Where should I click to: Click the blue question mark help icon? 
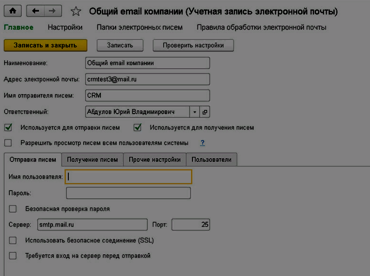(x=202, y=143)
